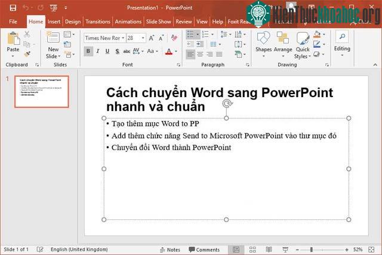Activate the Format Painter brush
Screen dimensions: 382x255
pos(27,54)
